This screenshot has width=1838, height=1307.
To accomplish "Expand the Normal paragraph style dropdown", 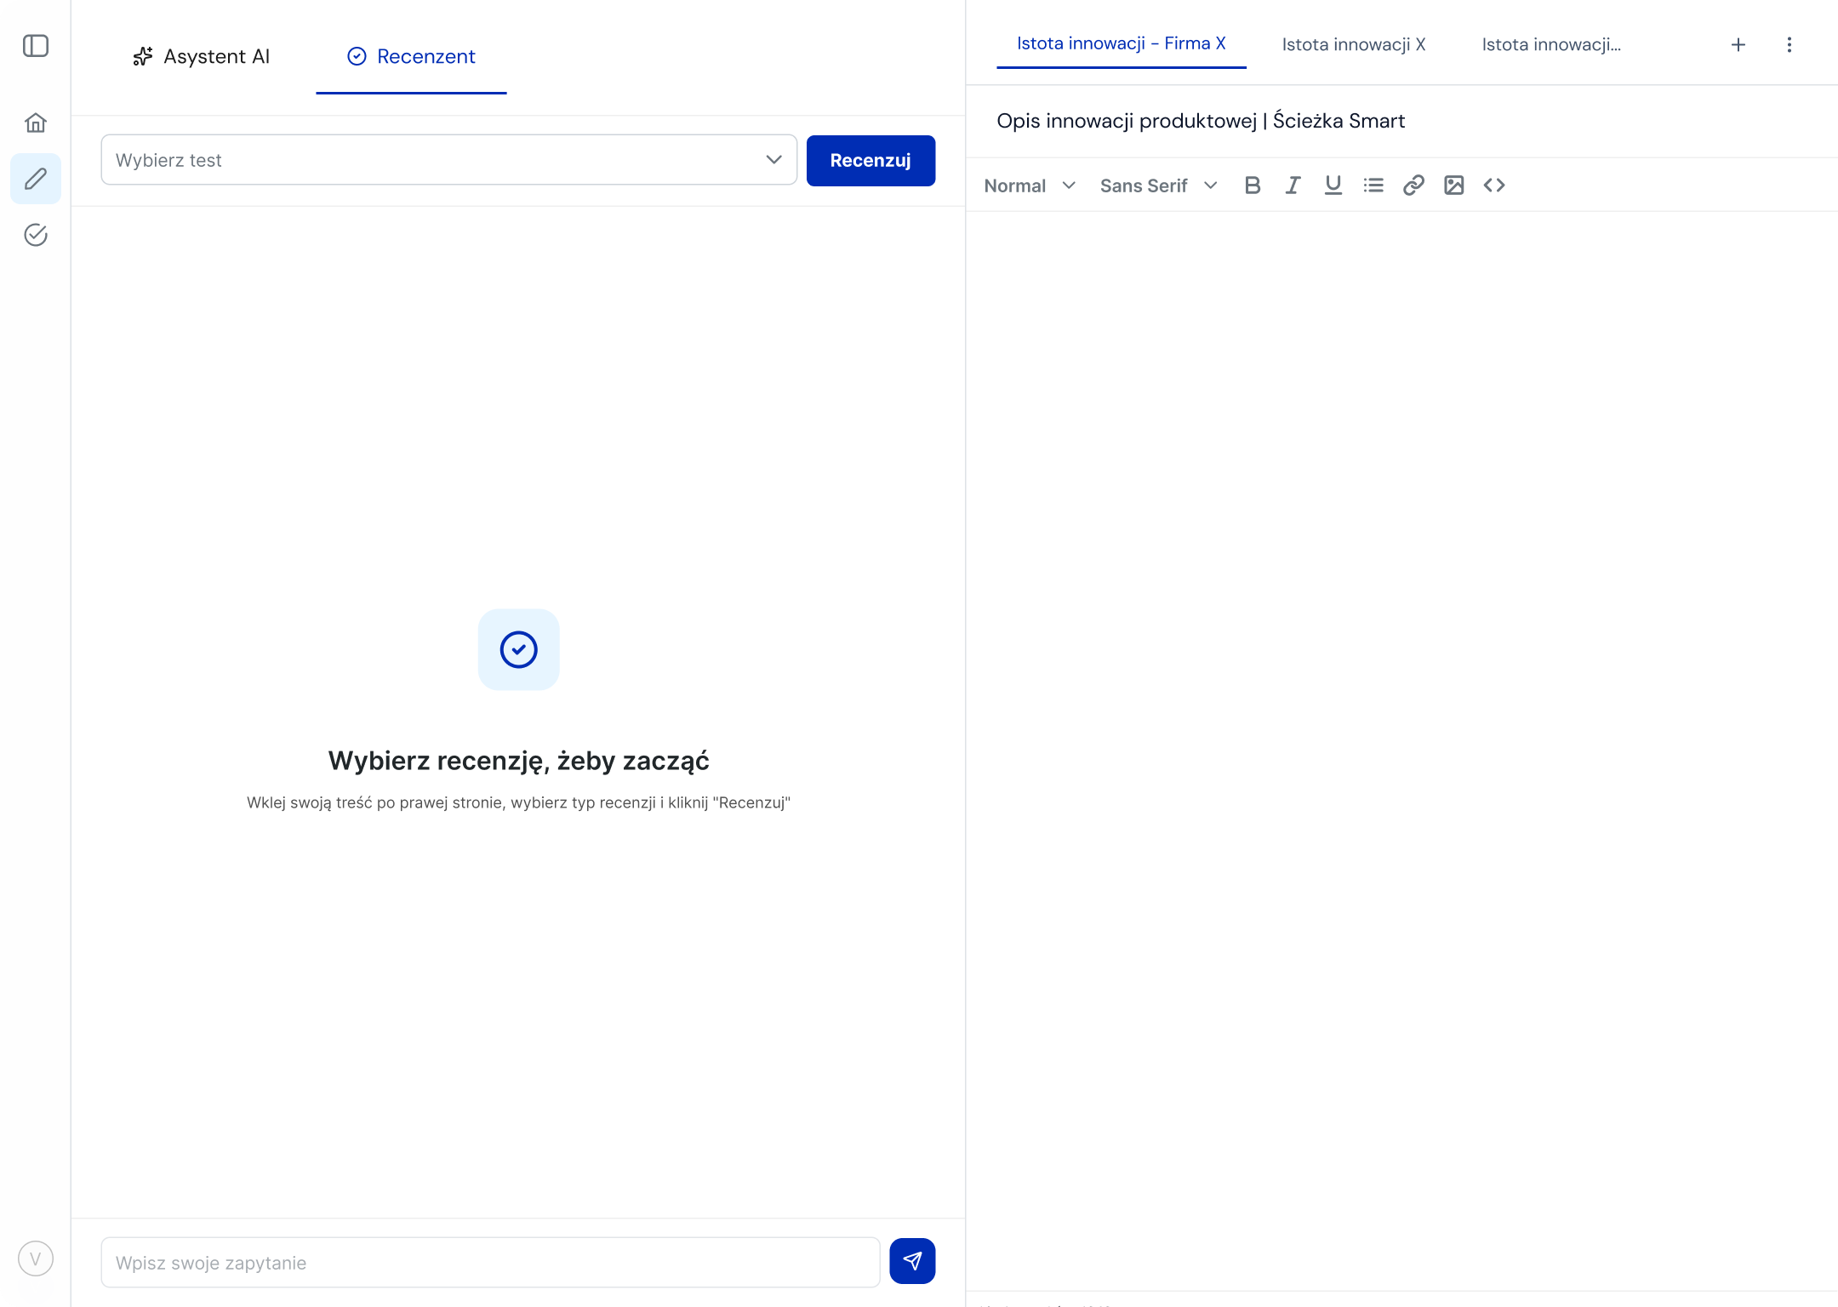I will [x=1030, y=185].
